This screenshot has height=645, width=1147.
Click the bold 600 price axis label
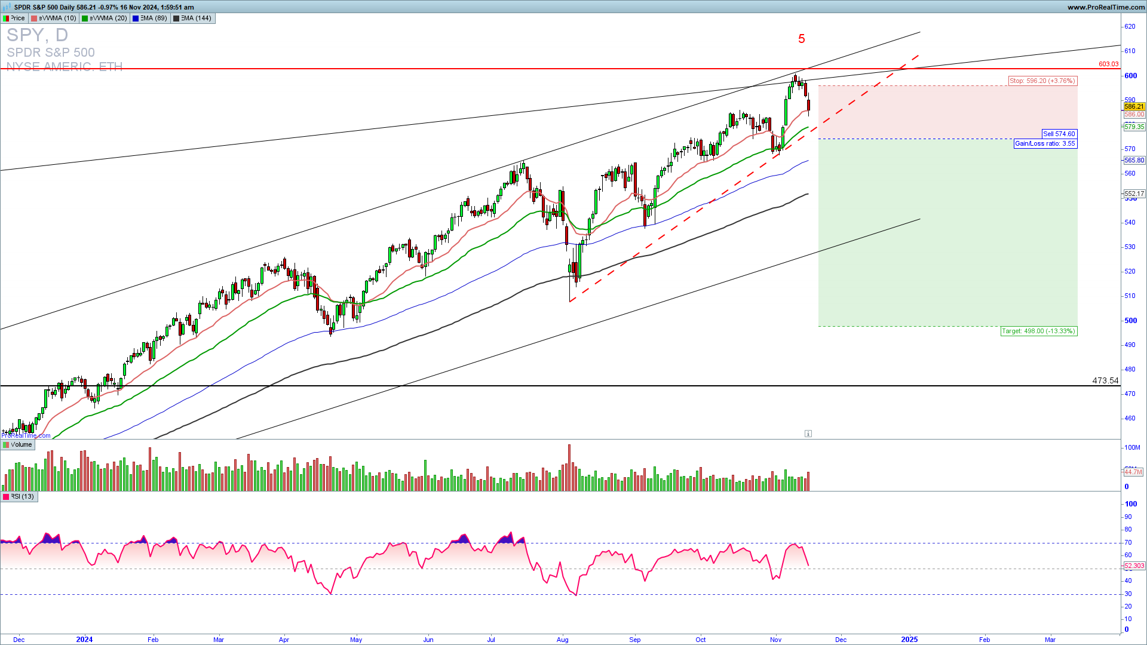coord(1130,76)
